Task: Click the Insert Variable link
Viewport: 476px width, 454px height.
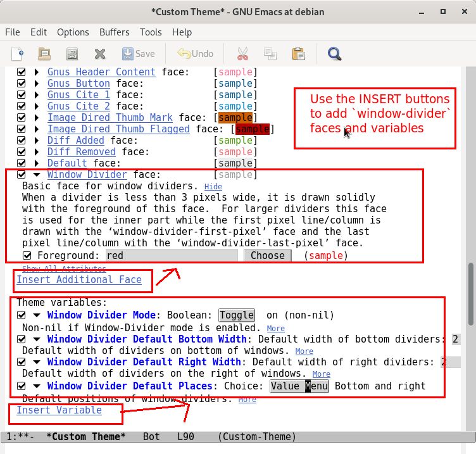Action: click(x=59, y=410)
